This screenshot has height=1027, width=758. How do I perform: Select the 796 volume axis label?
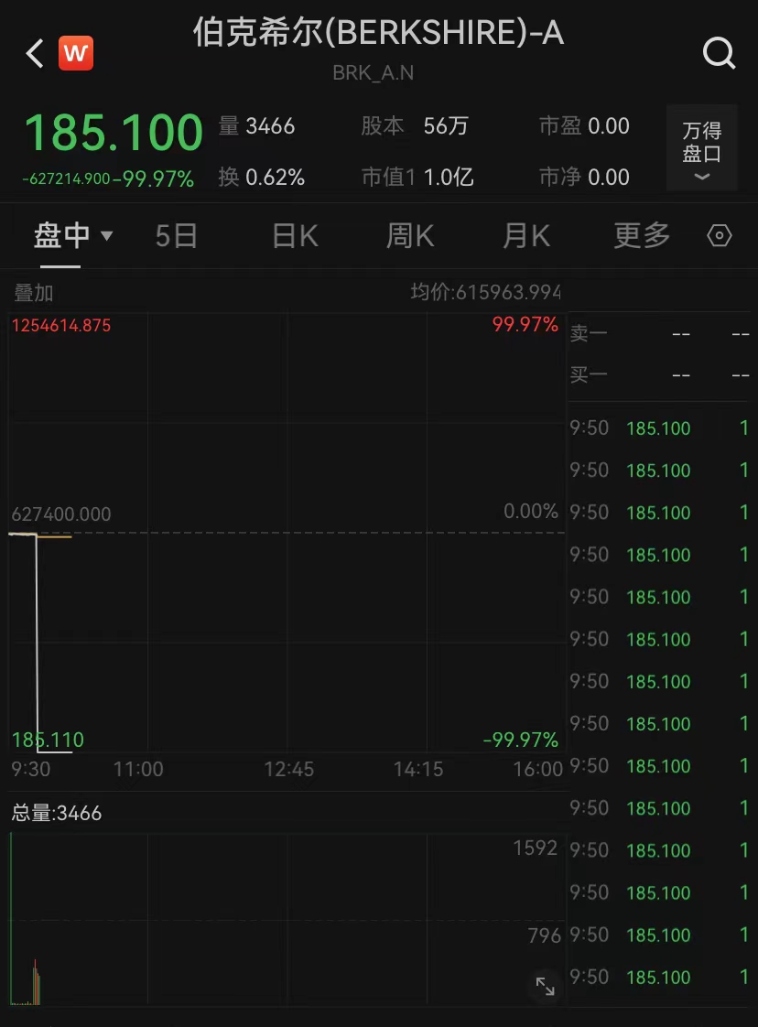545,935
